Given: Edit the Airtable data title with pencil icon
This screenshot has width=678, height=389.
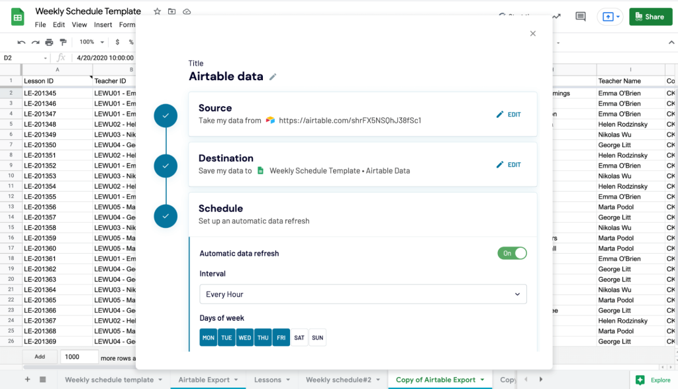Looking at the screenshot, I should point(271,77).
